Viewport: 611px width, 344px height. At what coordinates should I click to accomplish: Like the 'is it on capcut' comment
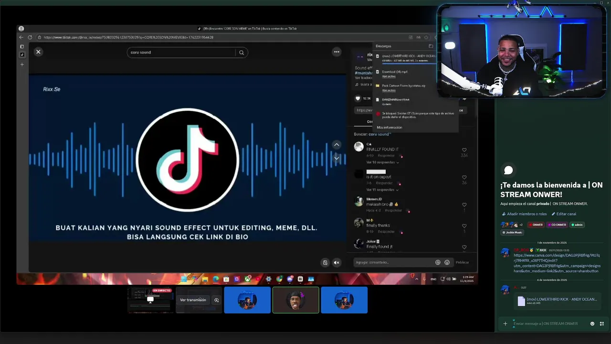[x=464, y=177]
